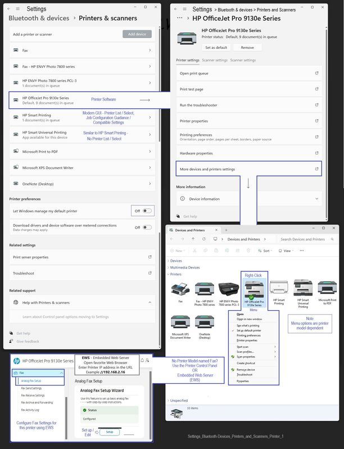This screenshot has height=449, width=344.
Task: Toggle Let Windows manage my default printer
Action: [147, 211]
